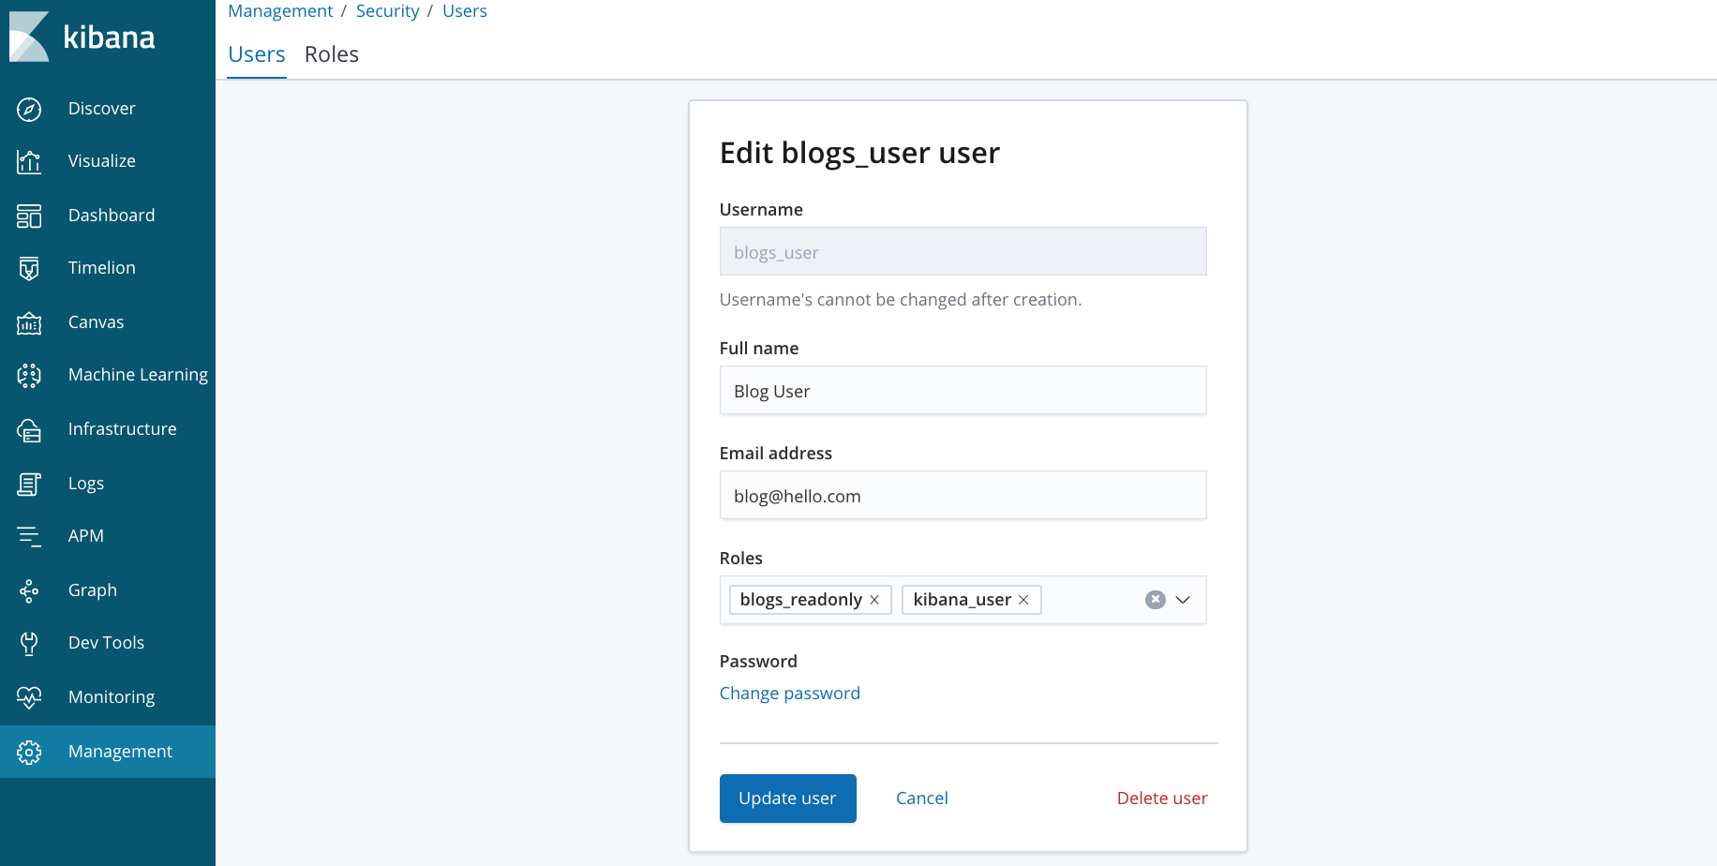Click the 'Username's cannot be changed' help text
This screenshot has height=866, width=1717.
point(901,300)
